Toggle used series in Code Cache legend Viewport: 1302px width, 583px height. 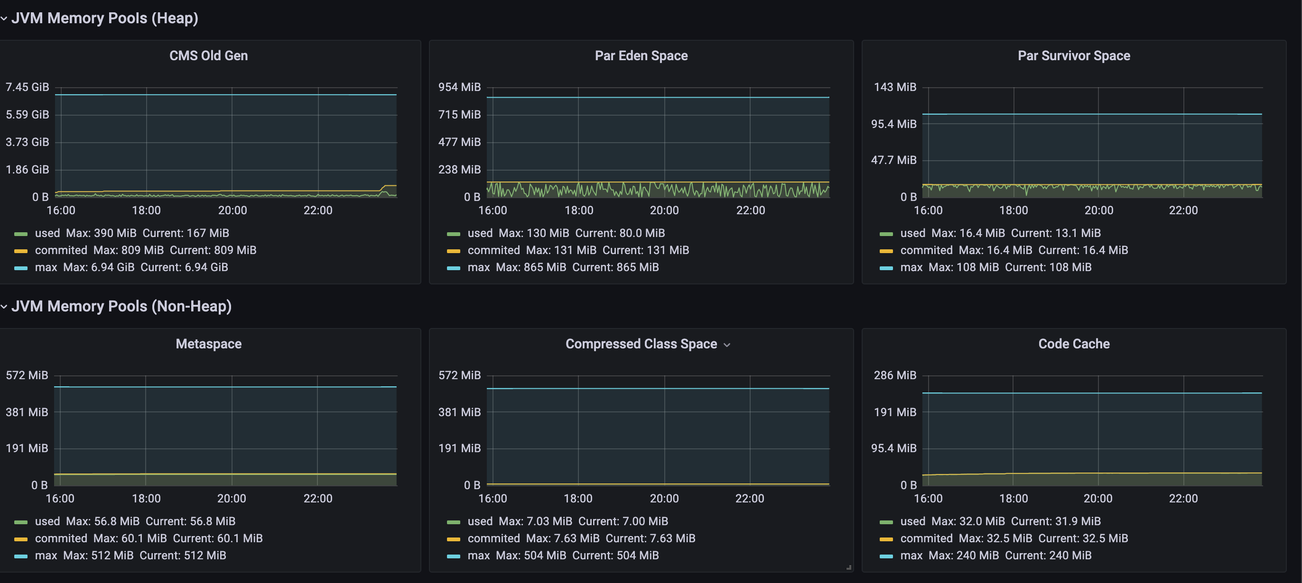pyautogui.click(x=912, y=521)
